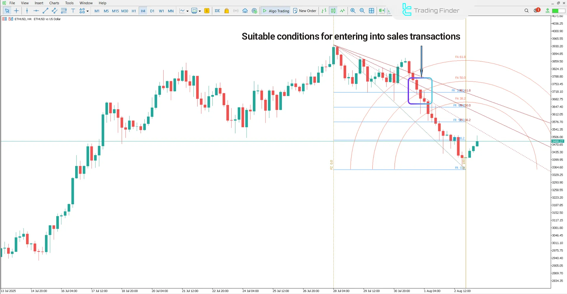Select the text label tool

[73, 11]
